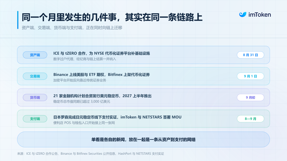Click text 稳定币总市值同期已超过 3,000 亿美元
The width and height of the screenshot is (287, 161).
click(x=82, y=101)
